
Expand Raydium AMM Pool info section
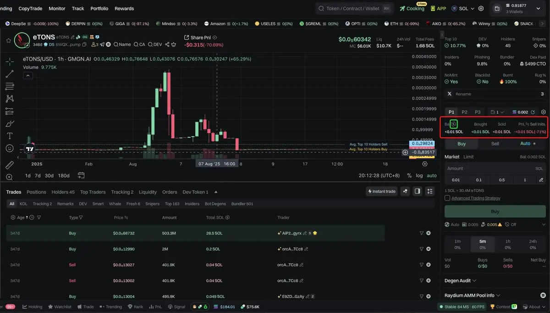[472, 296]
